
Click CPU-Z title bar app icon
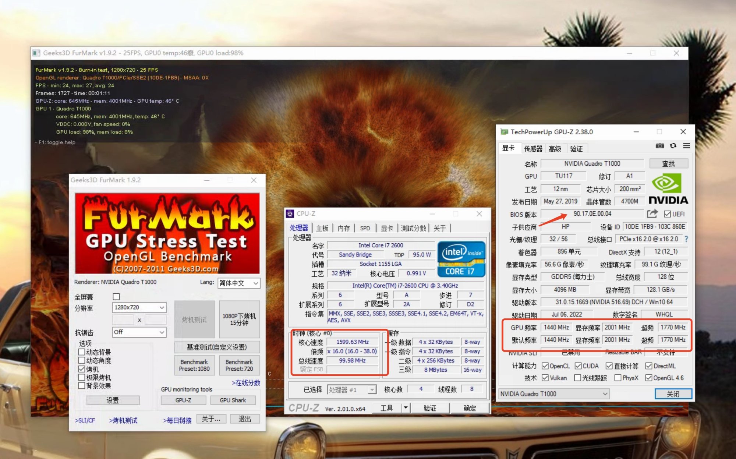pyautogui.click(x=290, y=213)
